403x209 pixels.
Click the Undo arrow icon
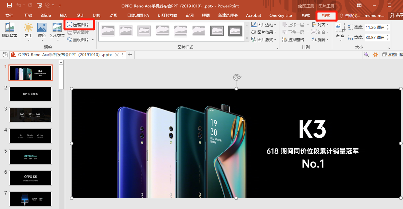click(x=19, y=5)
